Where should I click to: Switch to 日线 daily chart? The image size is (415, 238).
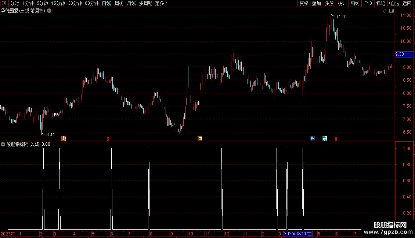107,3
